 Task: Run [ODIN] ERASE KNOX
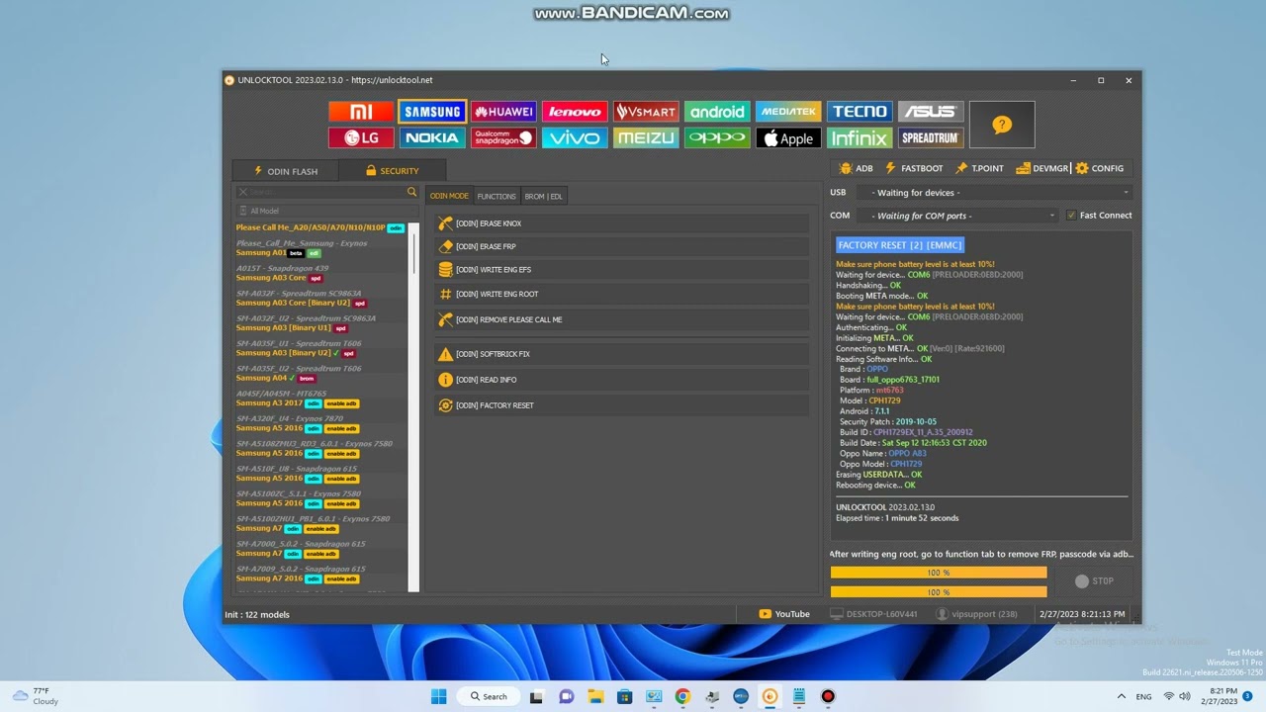coord(621,223)
